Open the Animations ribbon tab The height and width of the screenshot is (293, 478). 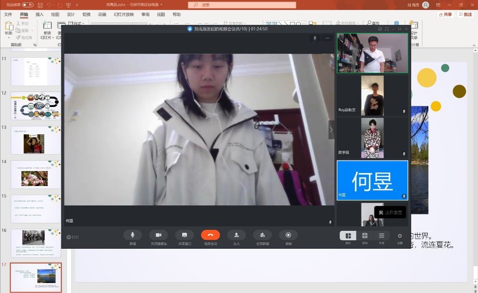(102, 14)
